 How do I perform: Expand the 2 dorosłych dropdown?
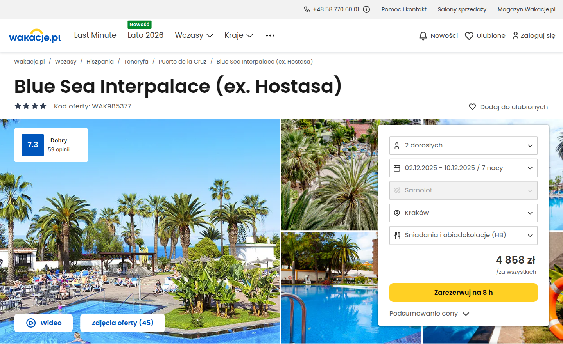pyautogui.click(x=463, y=145)
